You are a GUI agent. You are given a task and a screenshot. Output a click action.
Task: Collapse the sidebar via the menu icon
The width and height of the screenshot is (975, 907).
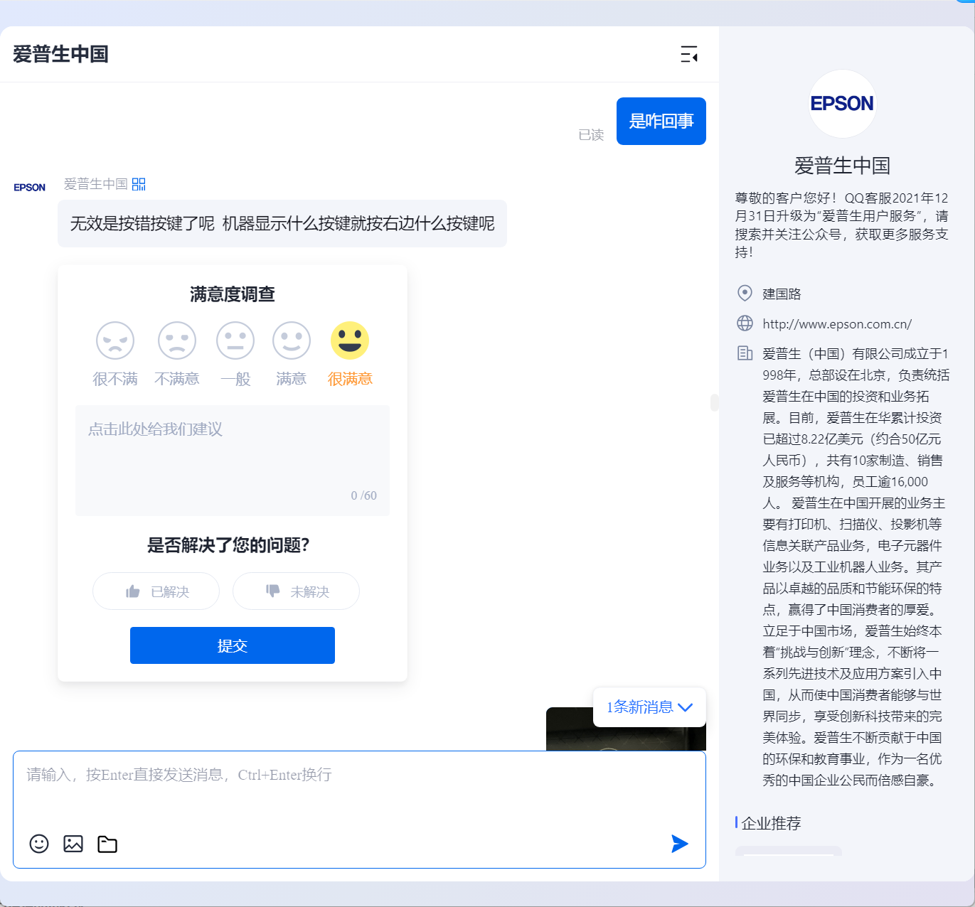click(689, 54)
